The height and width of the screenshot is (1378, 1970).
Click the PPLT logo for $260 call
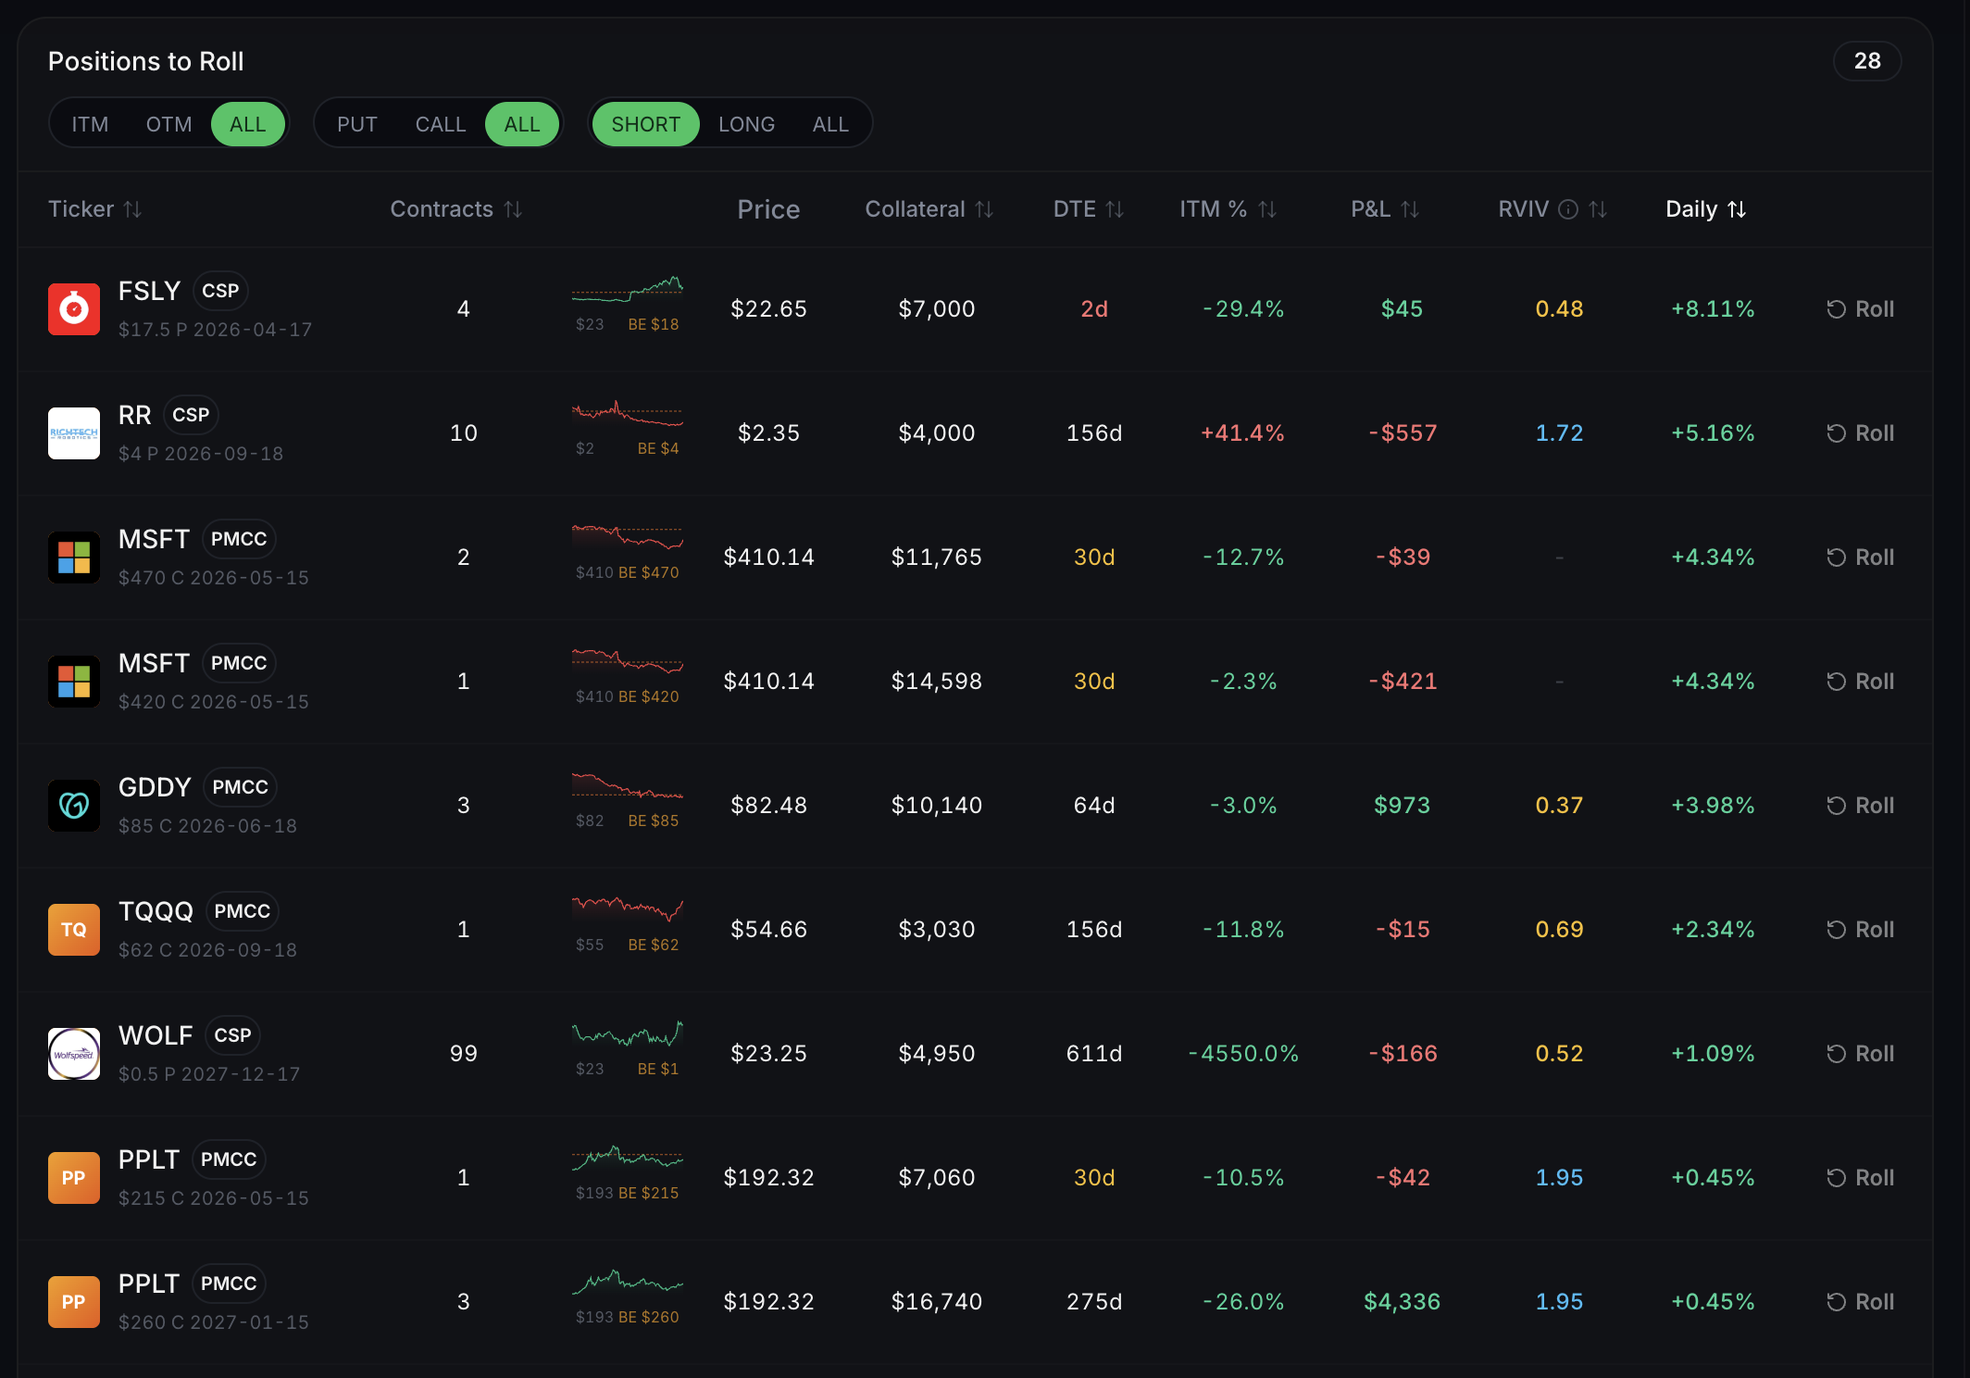point(74,1302)
